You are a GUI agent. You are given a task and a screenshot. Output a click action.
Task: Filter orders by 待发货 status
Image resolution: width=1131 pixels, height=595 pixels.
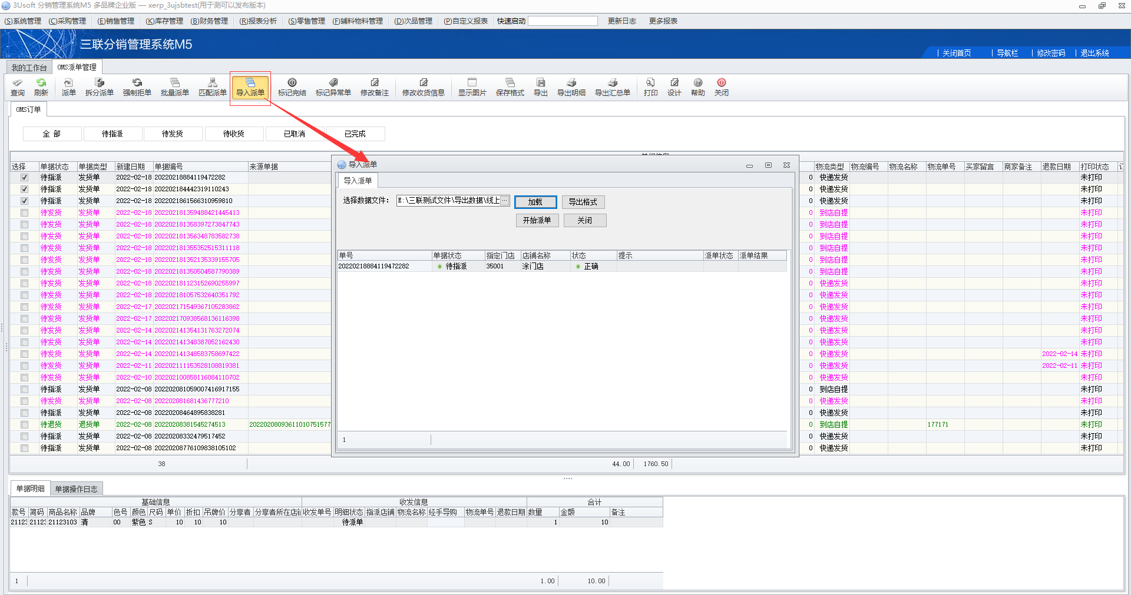click(x=173, y=134)
